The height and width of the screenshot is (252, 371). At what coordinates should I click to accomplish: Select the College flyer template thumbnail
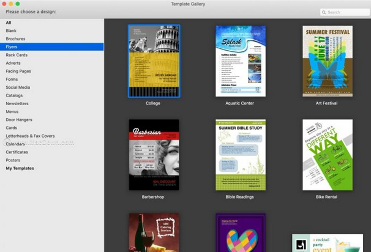pyautogui.click(x=154, y=61)
